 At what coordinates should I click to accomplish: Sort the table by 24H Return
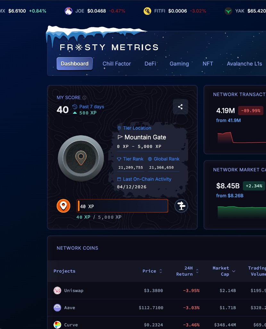pyautogui.click(x=198, y=271)
